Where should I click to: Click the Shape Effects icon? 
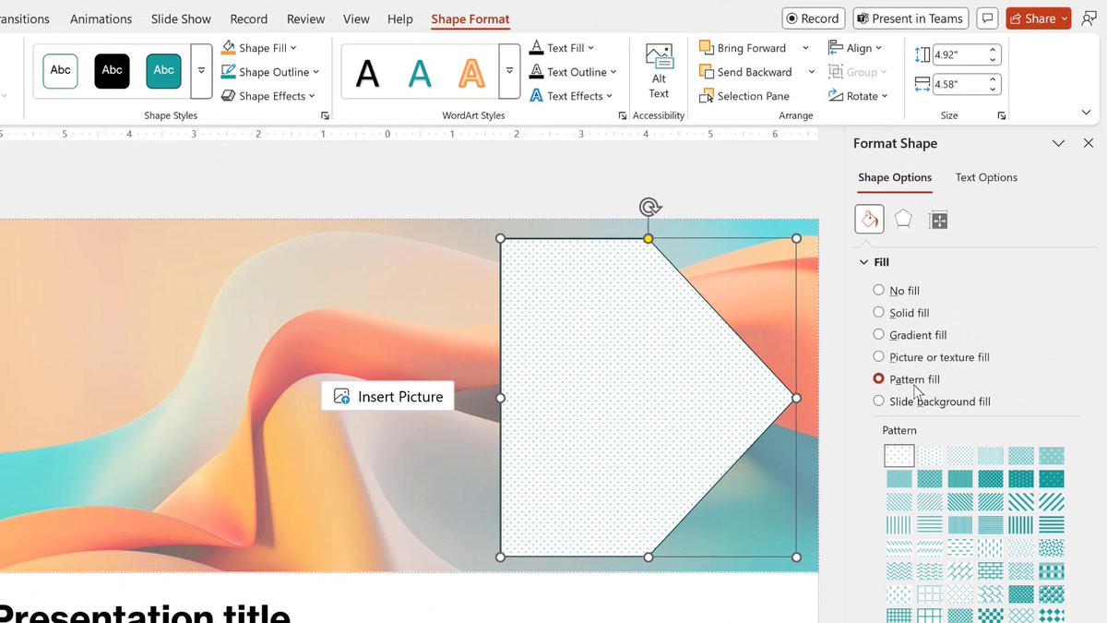pyautogui.click(x=229, y=96)
